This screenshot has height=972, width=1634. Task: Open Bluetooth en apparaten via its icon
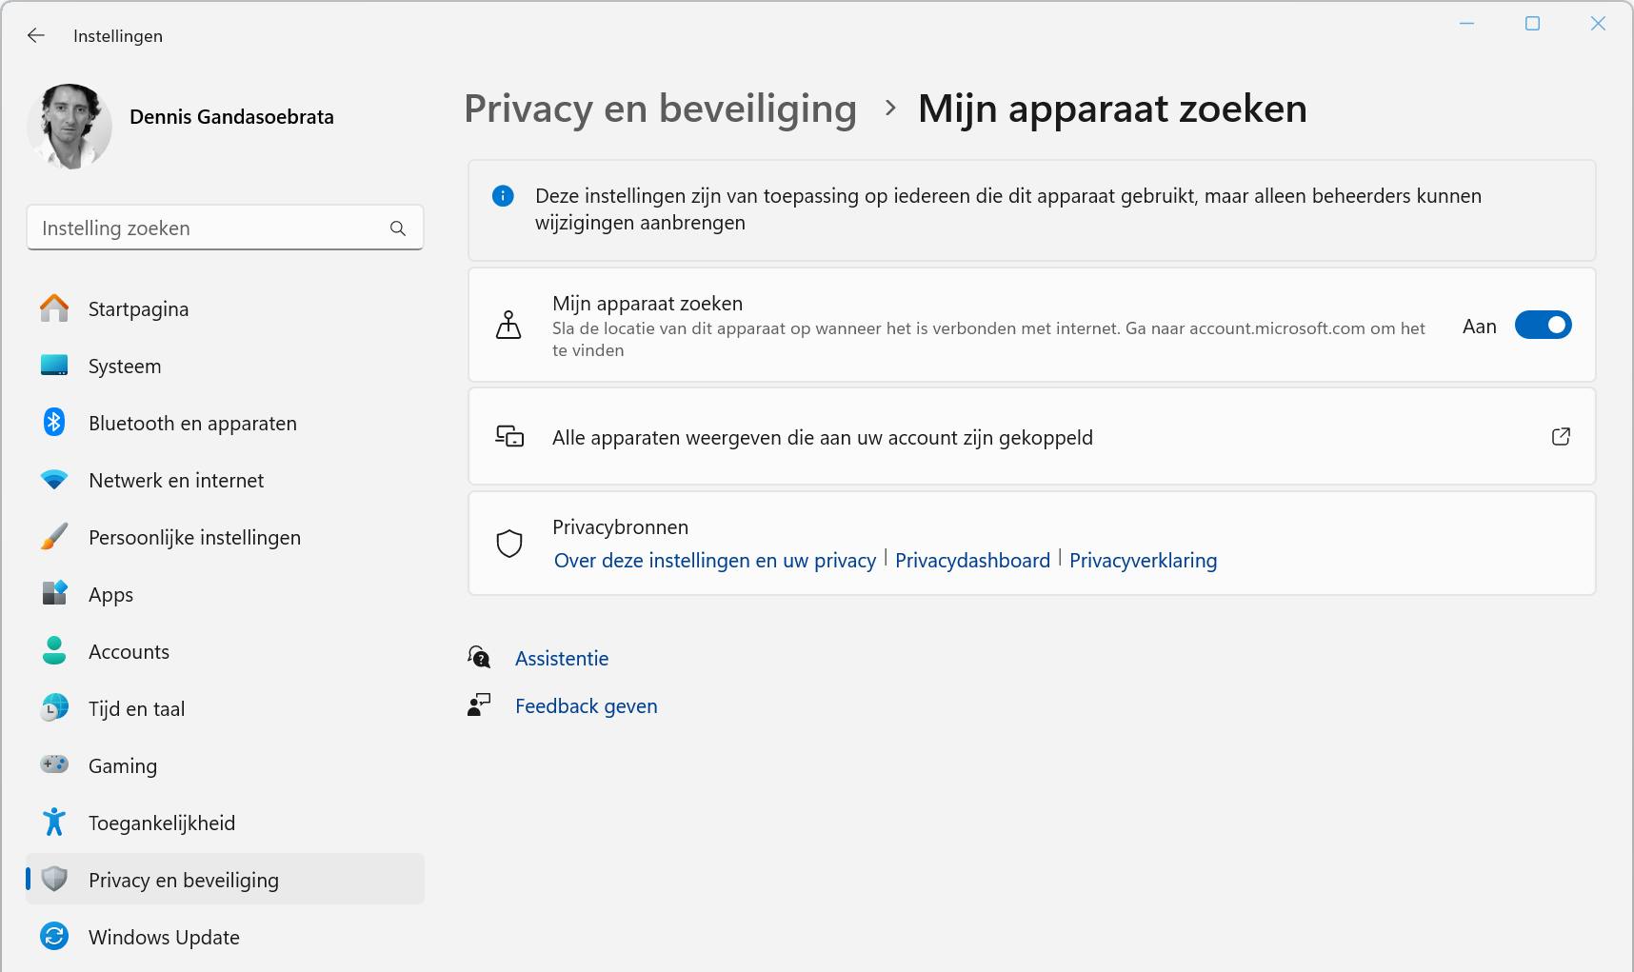tap(54, 423)
